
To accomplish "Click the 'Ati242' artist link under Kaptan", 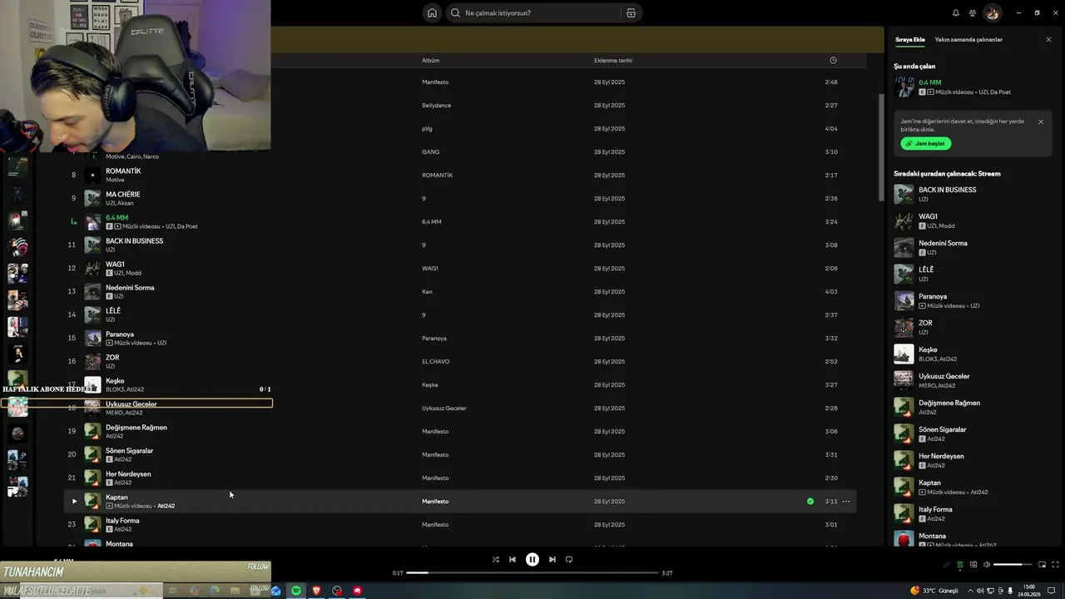I will coord(166,506).
